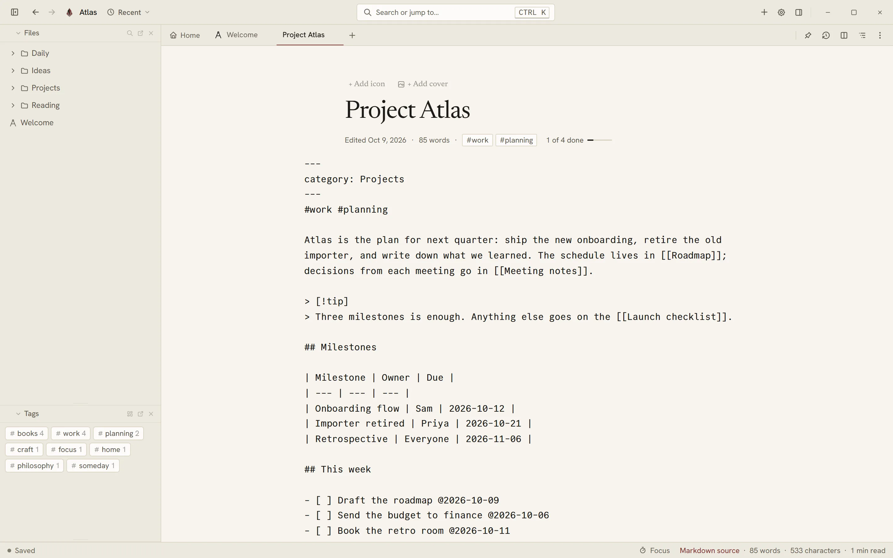This screenshot has width=893, height=558.
Task: Toggle the left sidebar panel icon
Action: [14, 12]
